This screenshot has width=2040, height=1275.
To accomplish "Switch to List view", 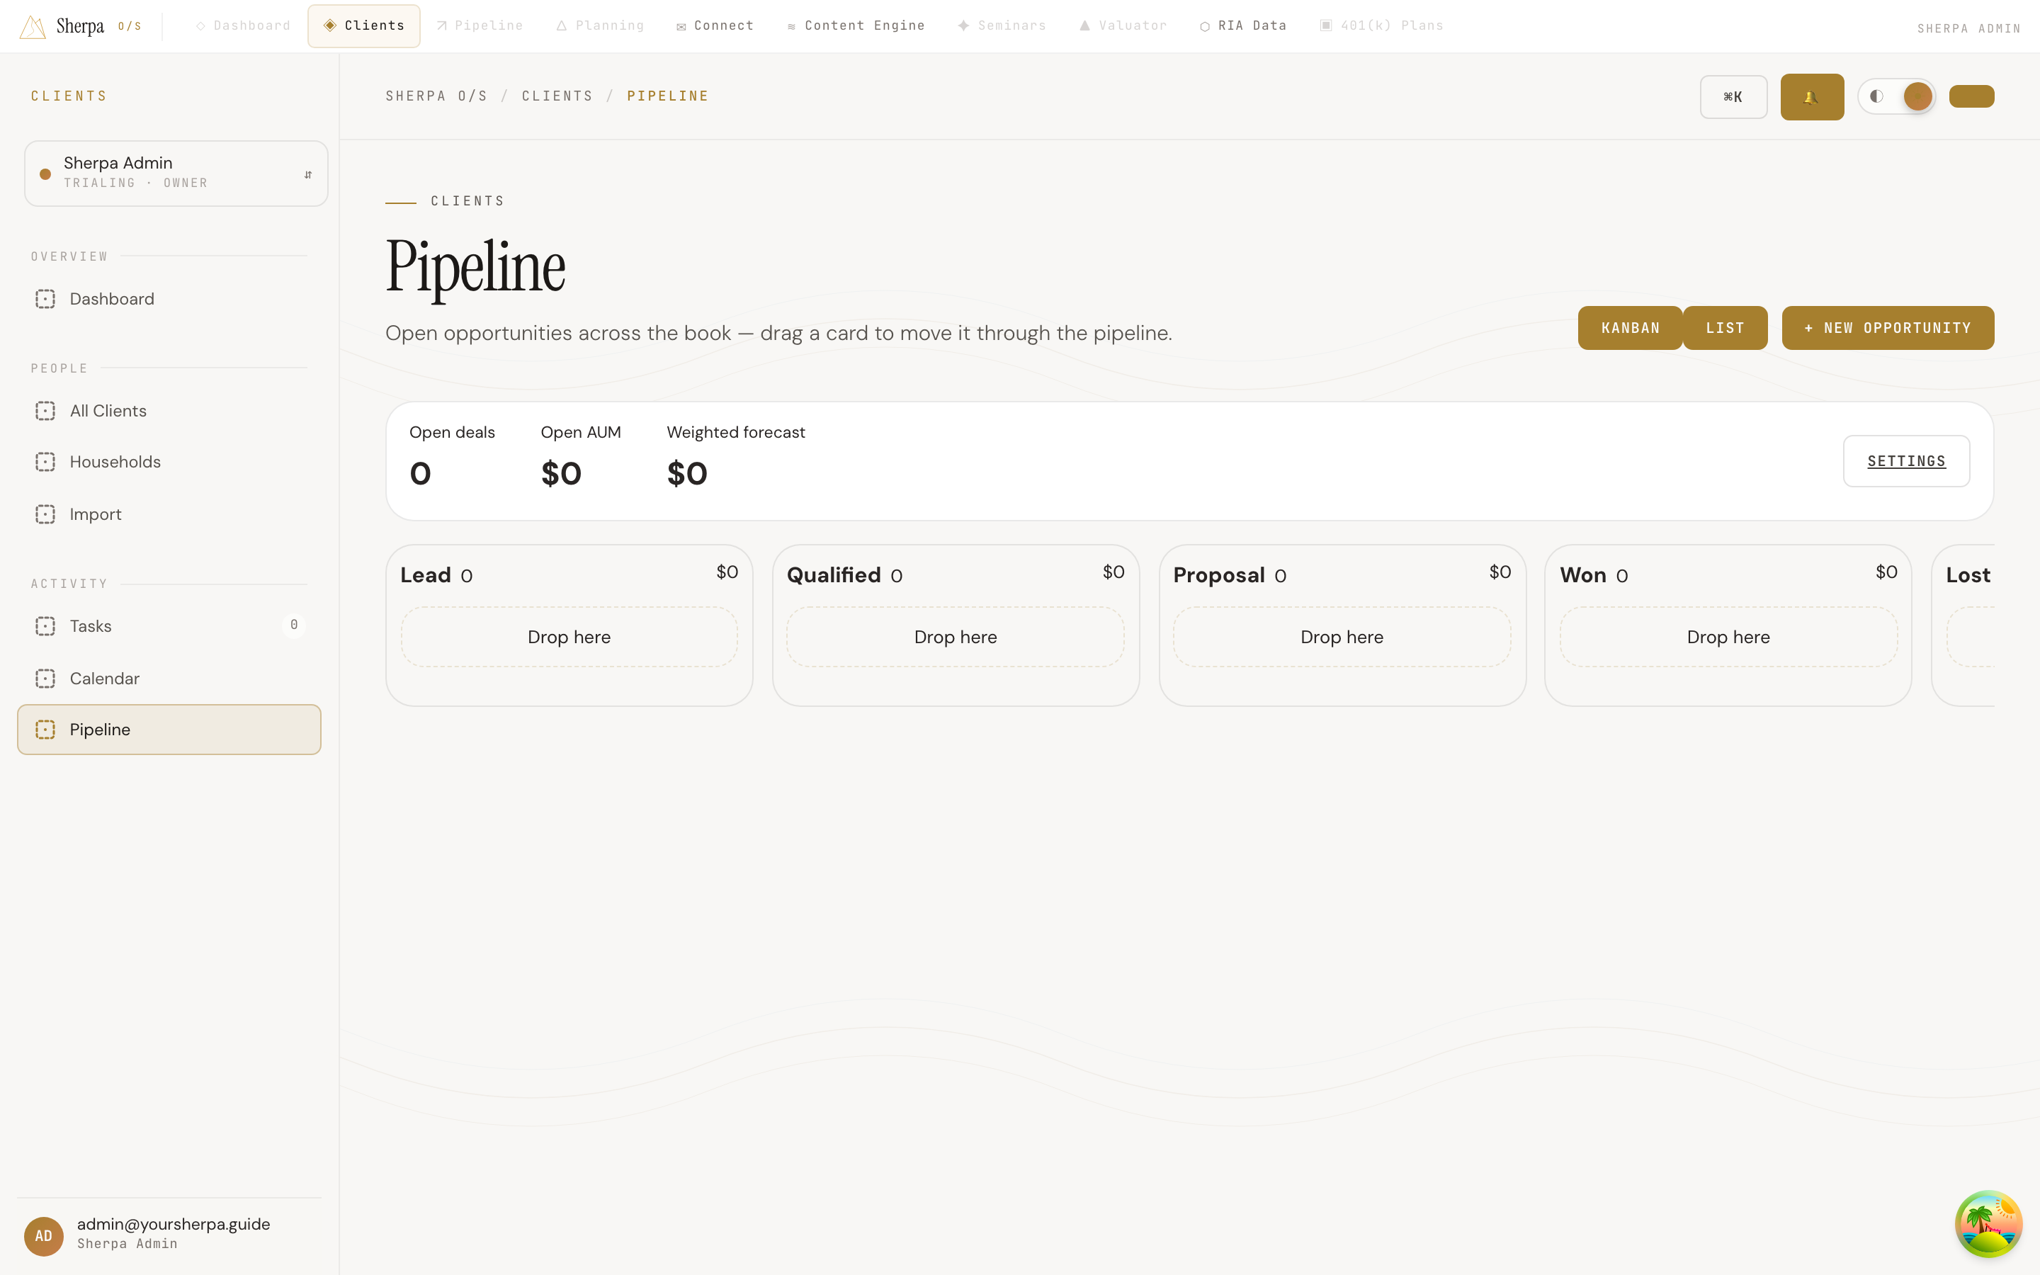I will pos(1725,328).
